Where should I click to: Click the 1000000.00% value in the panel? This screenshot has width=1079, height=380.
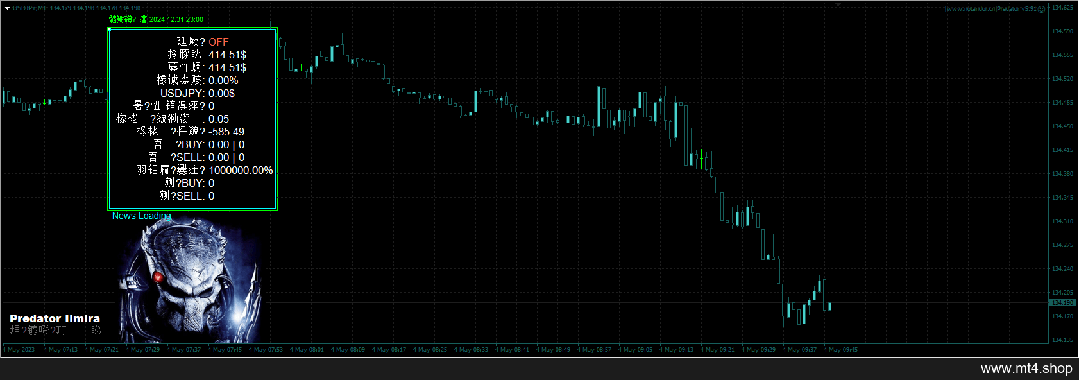[x=241, y=170]
